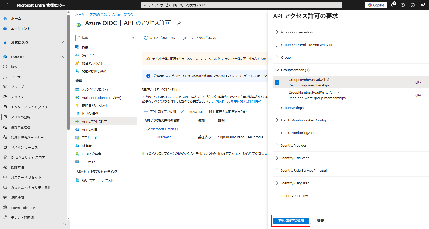The width and height of the screenshot is (429, 229).
Task: Expand the お気に入り section chevron
Action: [61, 42]
